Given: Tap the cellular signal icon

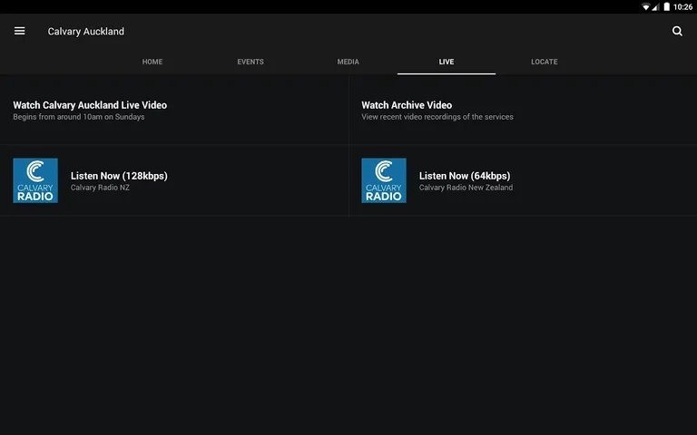Looking at the screenshot, I should click(x=655, y=6).
